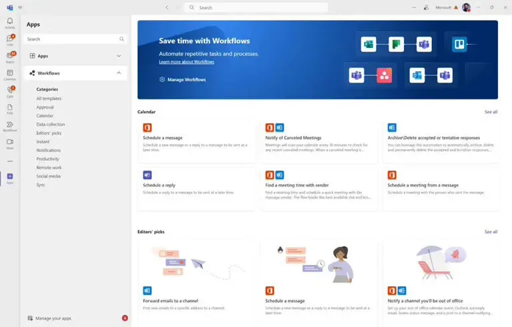This screenshot has height=327, width=512.
Task: Click the Teams icon on the Schedule a reply card
Action: point(147,175)
